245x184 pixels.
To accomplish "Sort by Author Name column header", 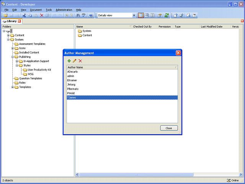I will coord(122,67).
